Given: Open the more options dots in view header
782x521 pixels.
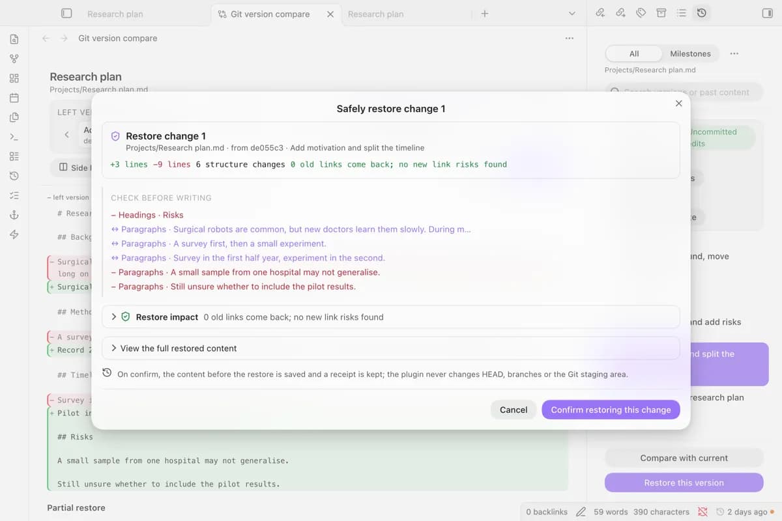Looking at the screenshot, I should point(570,38).
